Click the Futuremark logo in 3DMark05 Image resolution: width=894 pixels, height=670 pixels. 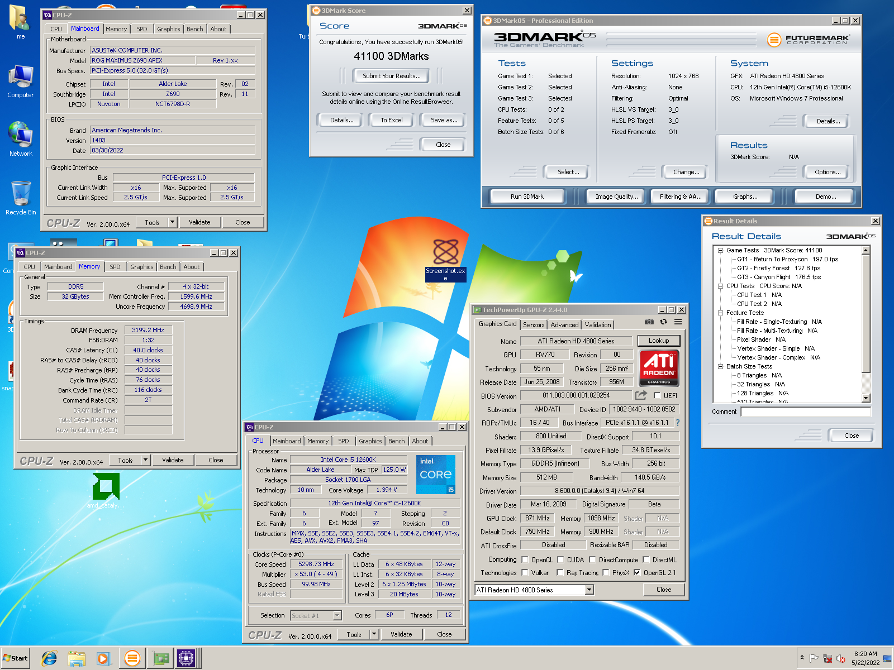809,40
